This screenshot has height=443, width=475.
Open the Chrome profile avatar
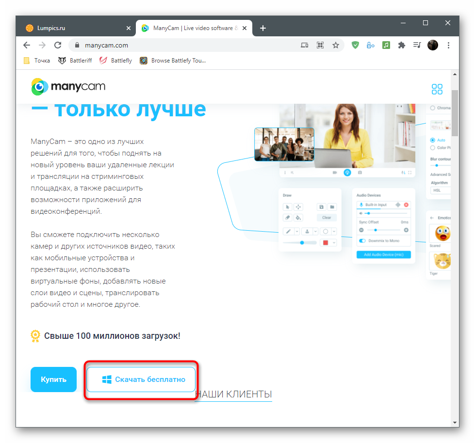point(433,46)
